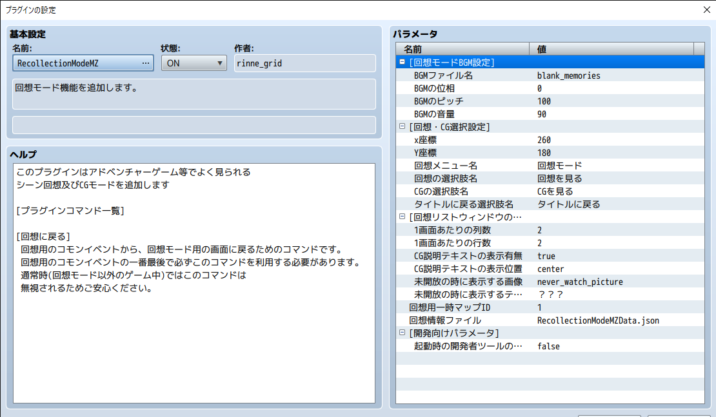Toggle 起動時の開発者ツール setting from false
Screen dimensions: 716x417
(x=581, y=346)
